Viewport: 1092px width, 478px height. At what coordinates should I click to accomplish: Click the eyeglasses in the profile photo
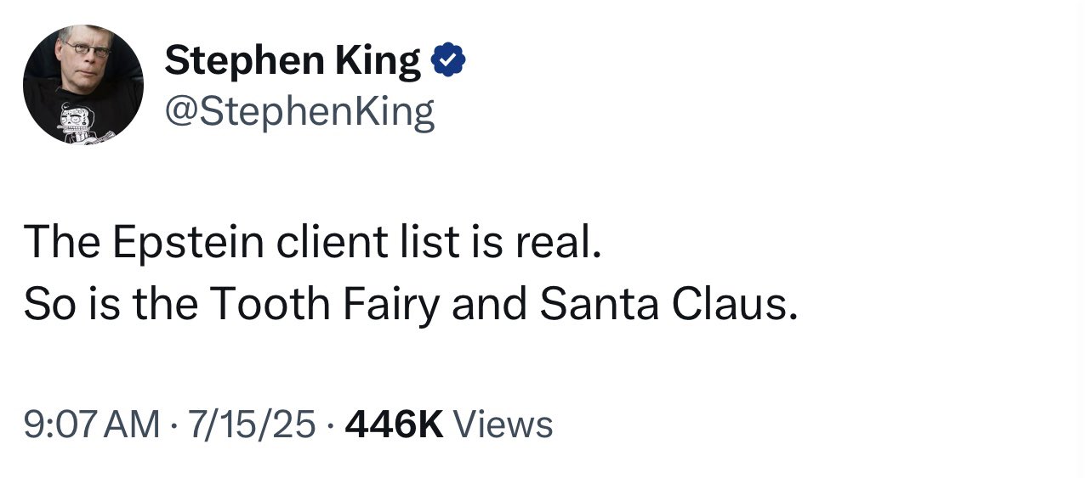(85, 48)
